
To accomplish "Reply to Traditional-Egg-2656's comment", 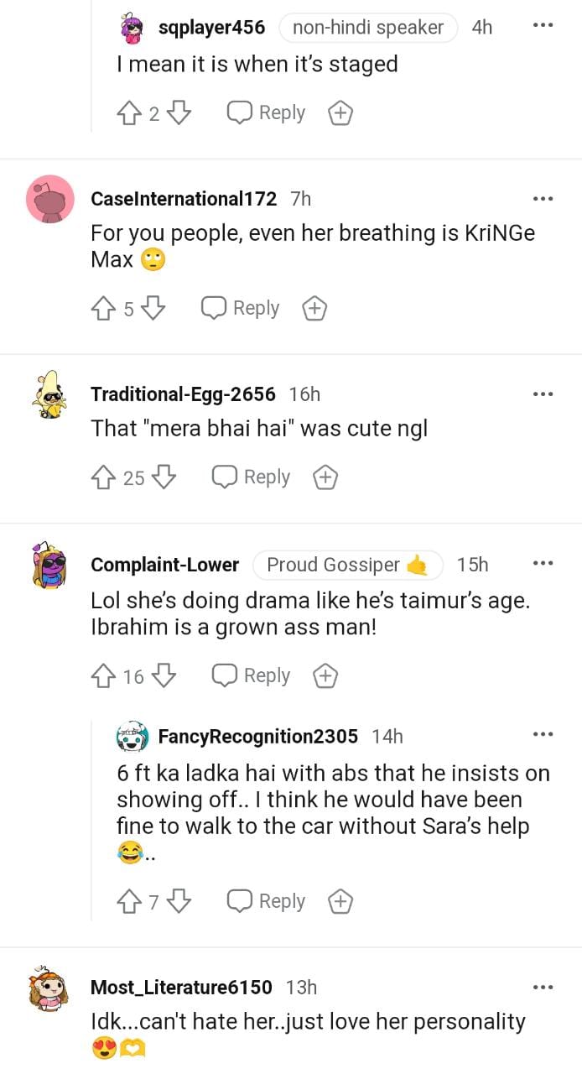I will (251, 477).
